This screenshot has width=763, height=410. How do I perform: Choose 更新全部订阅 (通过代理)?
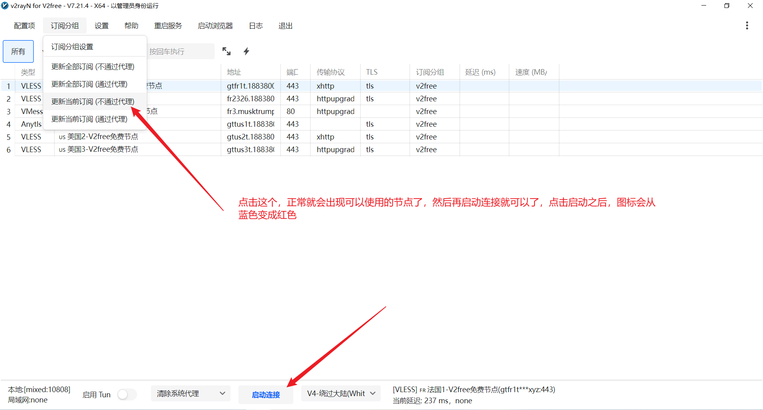coord(95,84)
